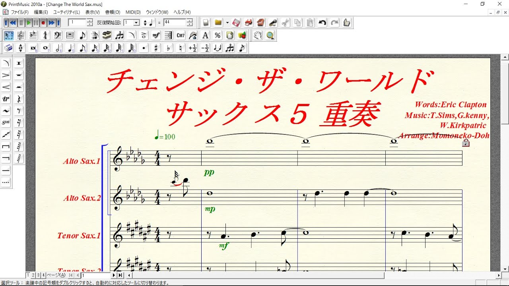Screen dimensions: 509x286
Task: Jump to the last page button
Action: click(x=120, y=275)
